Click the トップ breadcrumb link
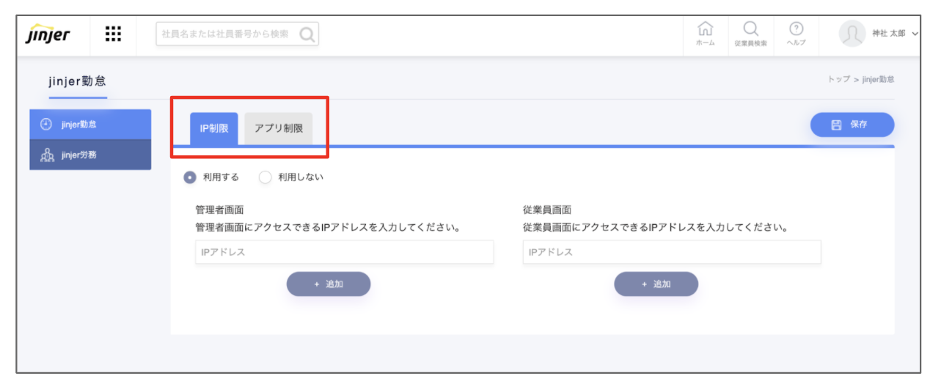This screenshot has height=384, width=930. [838, 79]
